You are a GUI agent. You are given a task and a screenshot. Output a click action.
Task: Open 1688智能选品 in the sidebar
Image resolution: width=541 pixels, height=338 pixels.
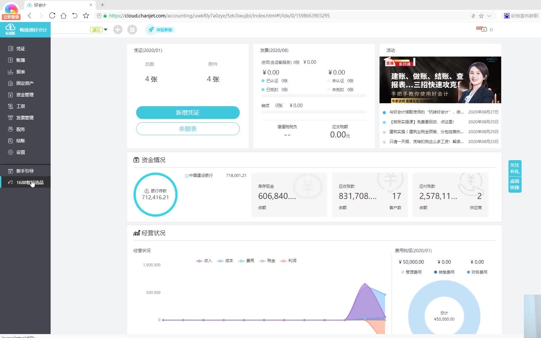click(x=26, y=182)
